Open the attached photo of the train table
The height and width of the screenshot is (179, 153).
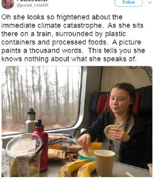click(77, 121)
